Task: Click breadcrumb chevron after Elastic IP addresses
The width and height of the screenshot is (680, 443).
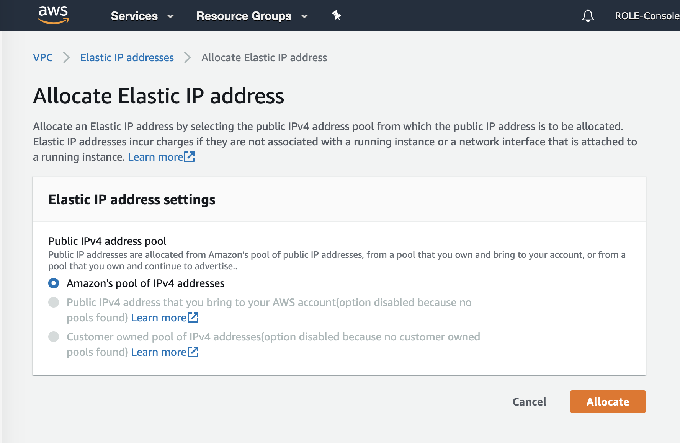Action: [188, 58]
